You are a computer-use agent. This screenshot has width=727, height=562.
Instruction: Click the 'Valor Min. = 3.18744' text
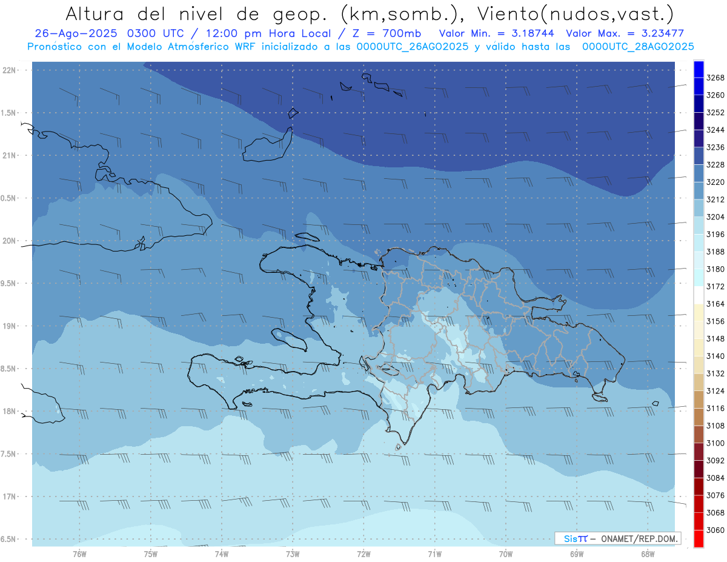496,34
